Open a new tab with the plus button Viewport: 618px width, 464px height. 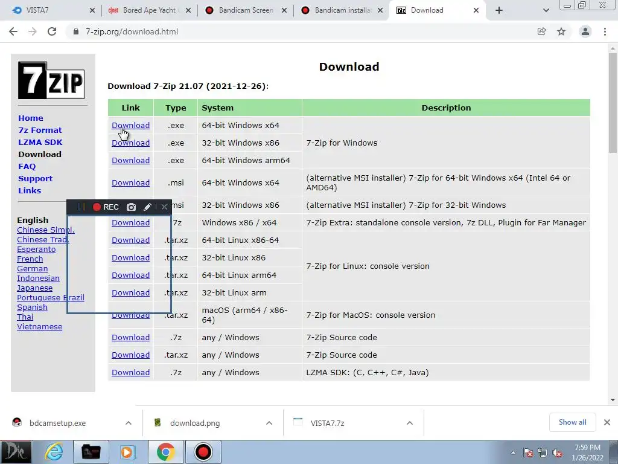[499, 10]
